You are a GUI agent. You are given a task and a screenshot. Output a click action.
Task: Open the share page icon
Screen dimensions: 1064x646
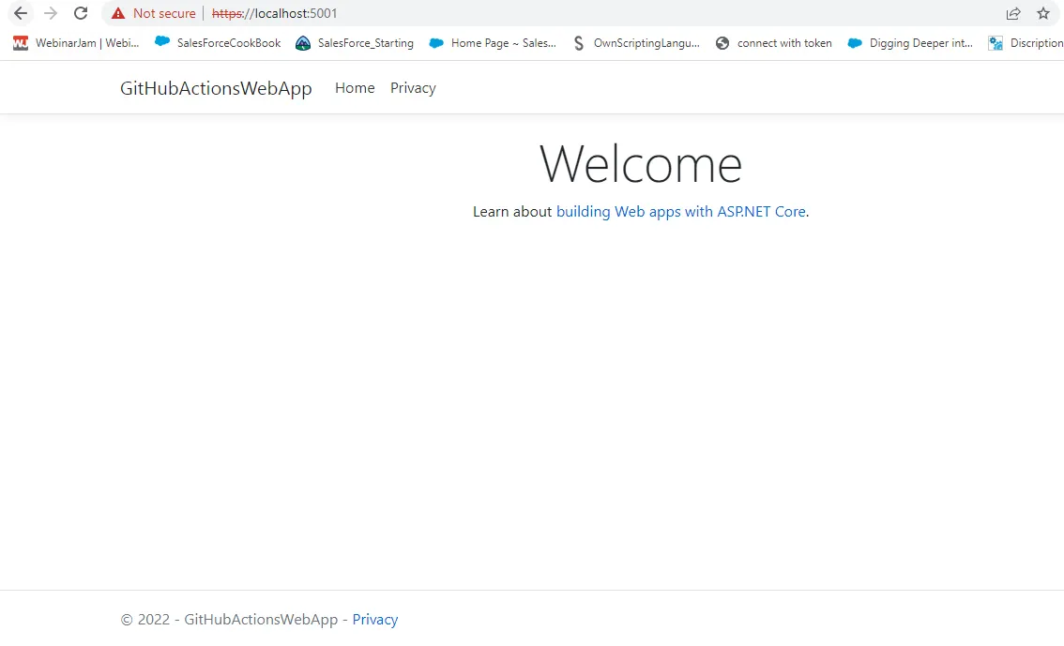coord(1012,13)
